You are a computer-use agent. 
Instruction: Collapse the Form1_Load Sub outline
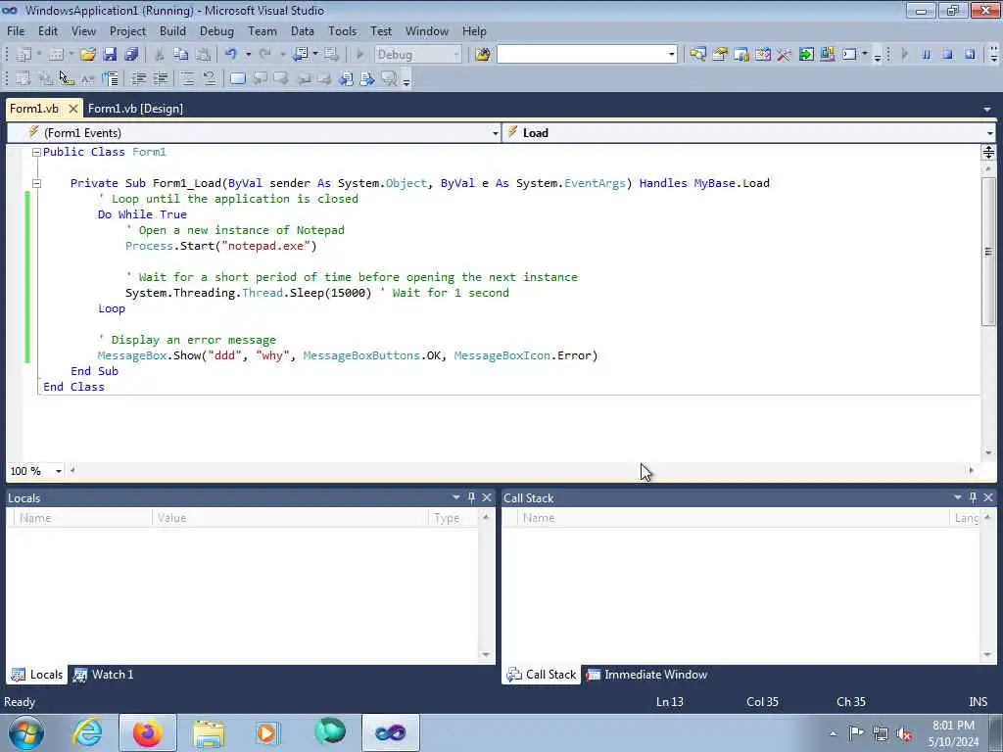pos(36,183)
